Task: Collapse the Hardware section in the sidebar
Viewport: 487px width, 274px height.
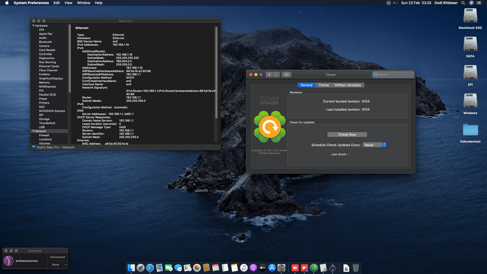Action: coord(33,26)
